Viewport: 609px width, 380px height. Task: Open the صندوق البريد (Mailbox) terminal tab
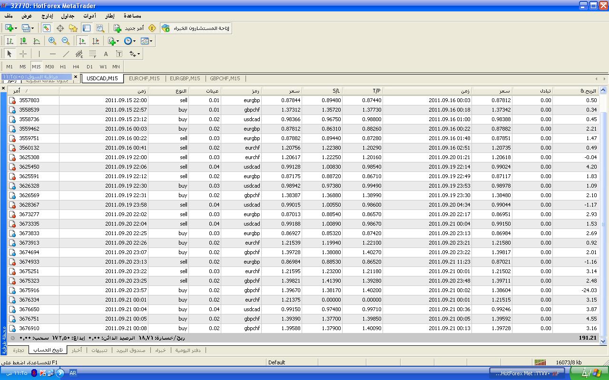click(131, 350)
